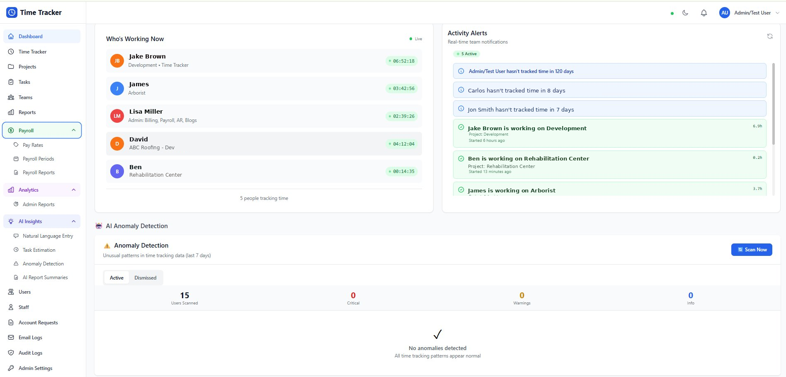Select the Active anomalies tab
This screenshot has width=786, height=377.
pos(116,278)
